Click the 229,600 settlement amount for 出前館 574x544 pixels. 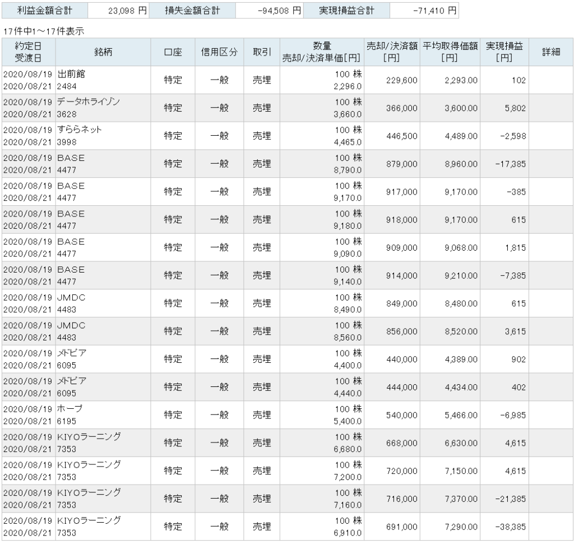tap(401, 80)
